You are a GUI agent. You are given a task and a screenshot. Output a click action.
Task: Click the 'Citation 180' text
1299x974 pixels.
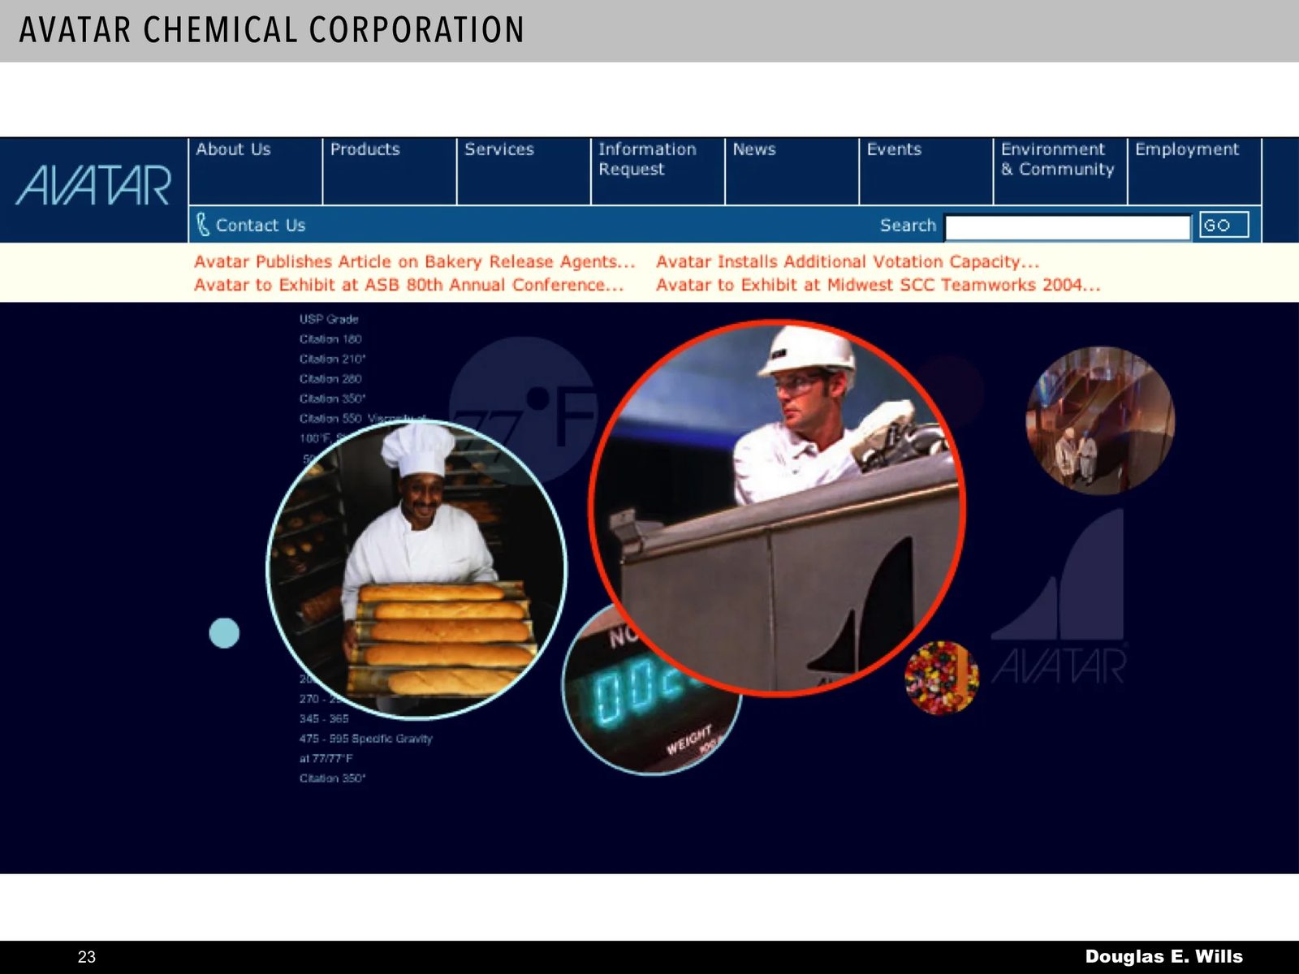pos(330,338)
